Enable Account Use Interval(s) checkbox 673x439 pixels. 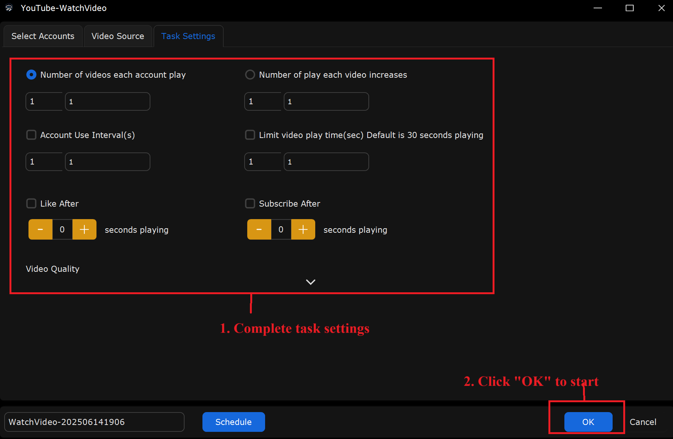(x=31, y=135)
